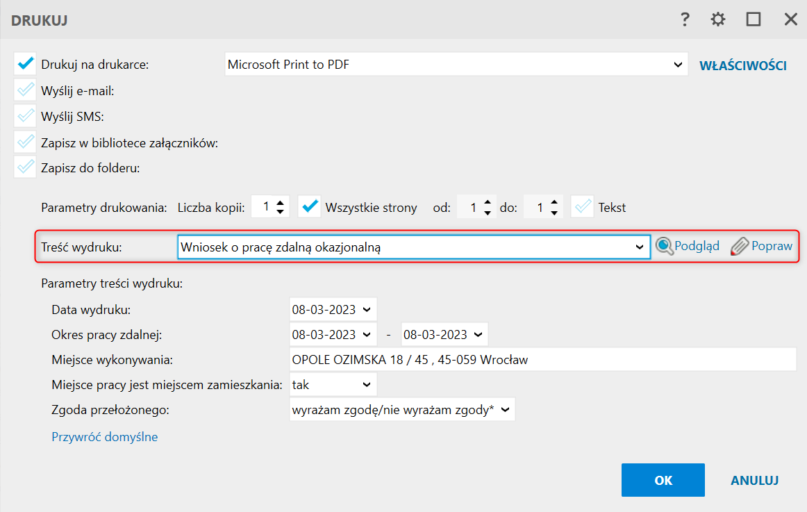Uncheck Drukuj na drukarce checkbox
Screen dimensions: 807x512
[x=25, y=65]
